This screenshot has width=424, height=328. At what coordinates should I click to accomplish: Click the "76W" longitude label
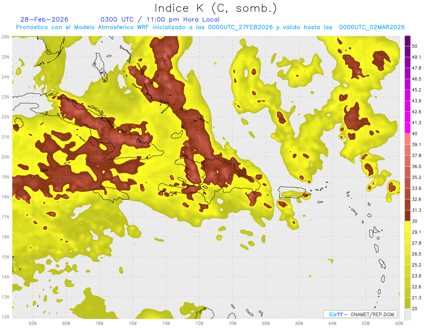tap(132, 323)
